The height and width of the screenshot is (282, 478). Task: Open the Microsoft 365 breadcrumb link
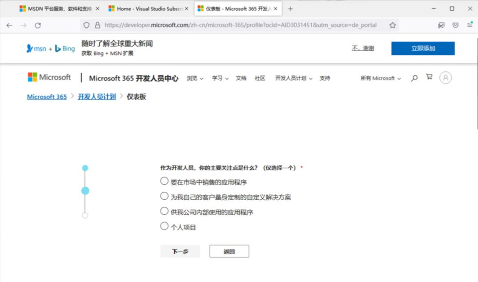47,97
